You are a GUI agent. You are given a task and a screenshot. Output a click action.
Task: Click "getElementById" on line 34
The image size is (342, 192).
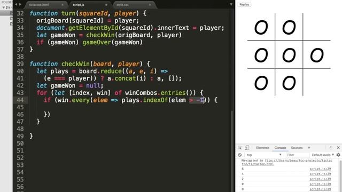coord(94,28)
